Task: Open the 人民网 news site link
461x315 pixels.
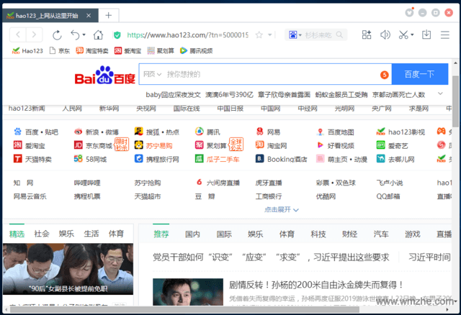Action: 72,109
